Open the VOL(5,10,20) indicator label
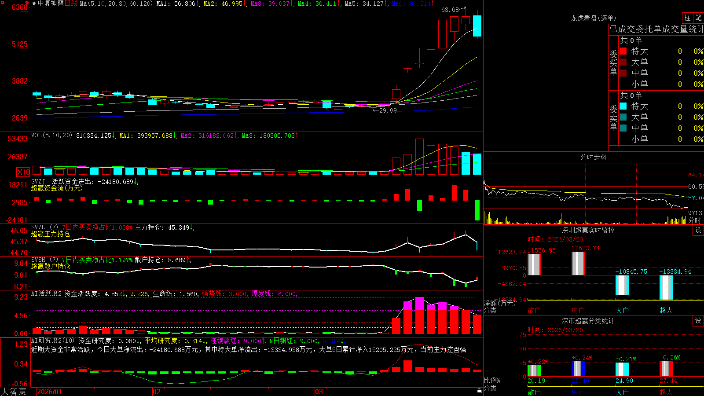704x396 pixels. point(51,136)
